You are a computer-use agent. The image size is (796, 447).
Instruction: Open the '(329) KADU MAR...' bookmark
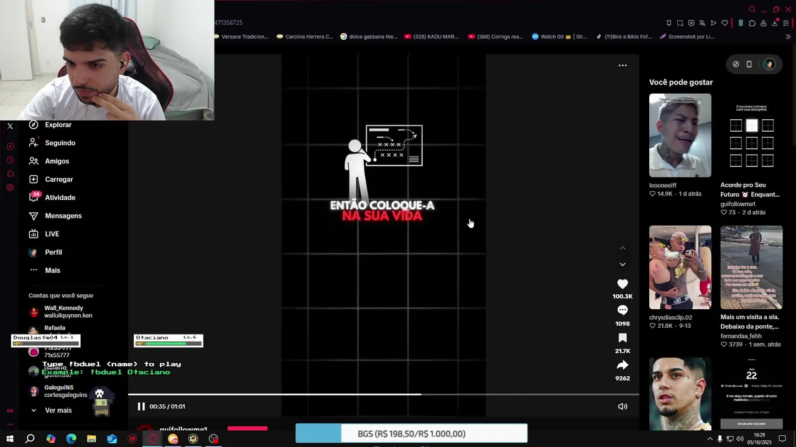[x=431, y=37]
